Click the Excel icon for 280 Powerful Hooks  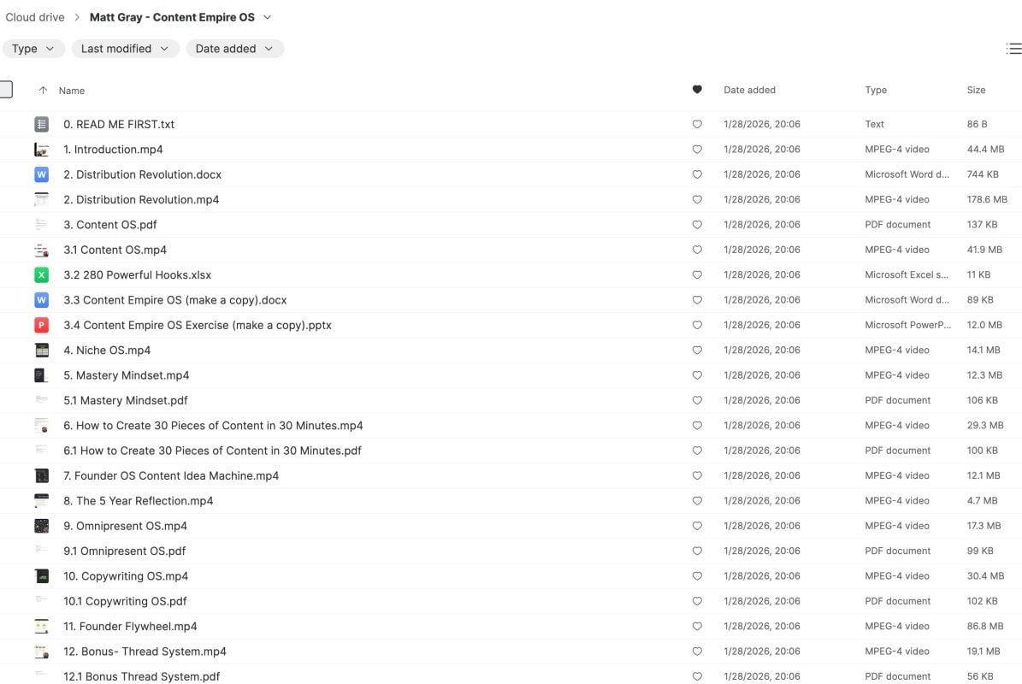(41, 275)
